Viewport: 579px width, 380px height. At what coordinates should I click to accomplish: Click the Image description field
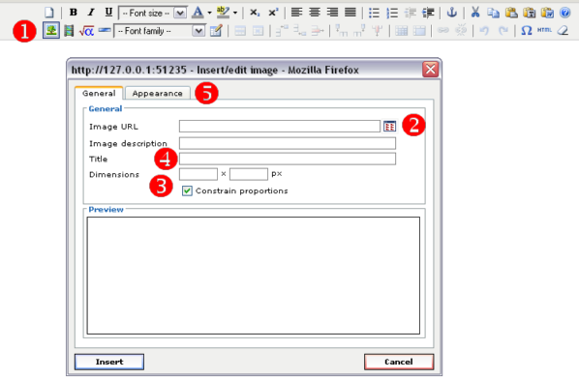point(288,143)
